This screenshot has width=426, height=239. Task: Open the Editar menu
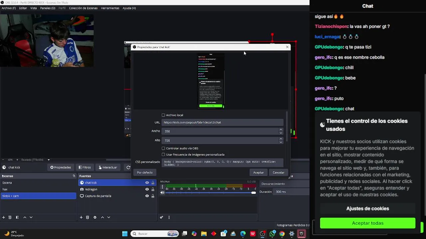click(x=23, y=8)
